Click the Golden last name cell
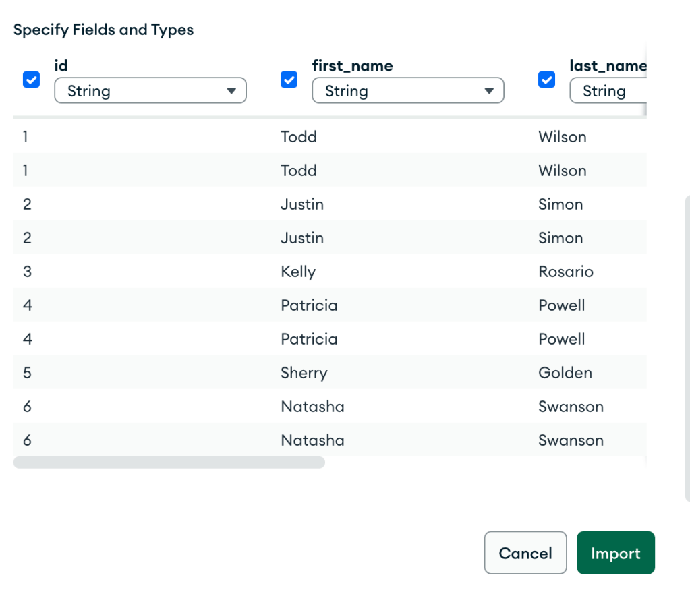The height and width of the screenshot is (596, 690). coord(565,373)
